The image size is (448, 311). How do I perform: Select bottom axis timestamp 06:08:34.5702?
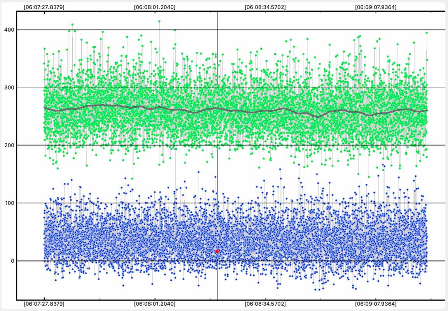pos(265,304)
